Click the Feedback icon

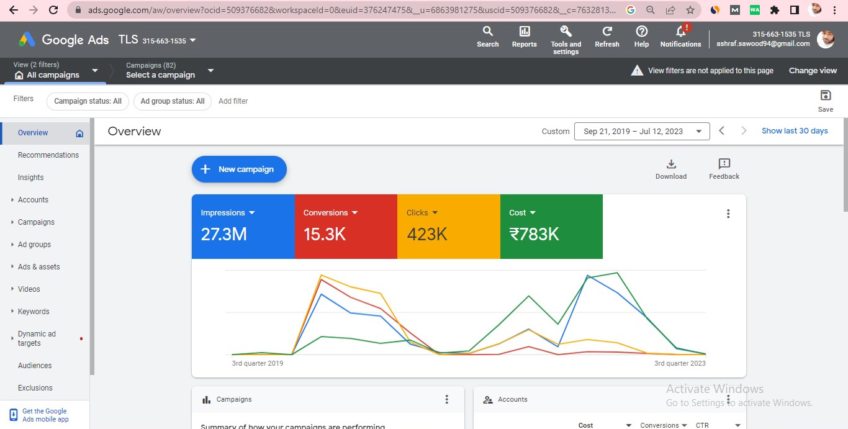[724, 168]
